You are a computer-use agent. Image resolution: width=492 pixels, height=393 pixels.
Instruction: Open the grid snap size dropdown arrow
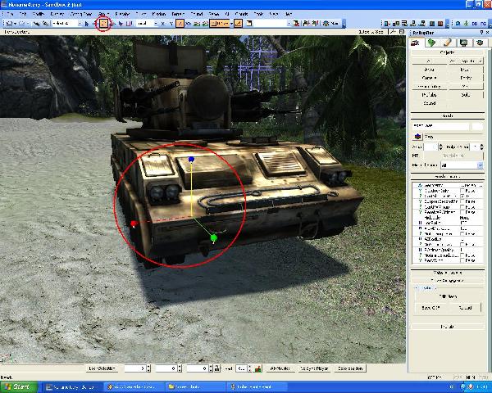click(232, 24)
